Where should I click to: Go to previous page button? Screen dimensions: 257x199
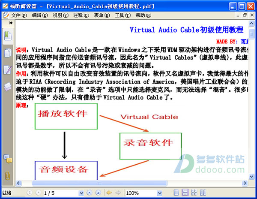click(x=38, y=193)
